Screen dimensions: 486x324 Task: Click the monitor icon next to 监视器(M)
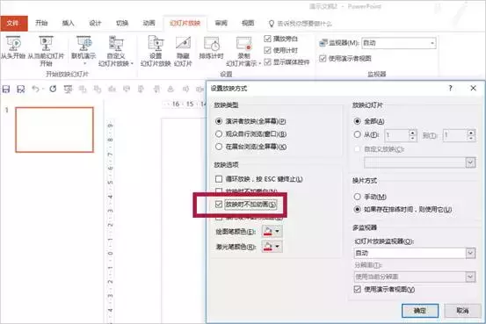click(x=323, y=43)
